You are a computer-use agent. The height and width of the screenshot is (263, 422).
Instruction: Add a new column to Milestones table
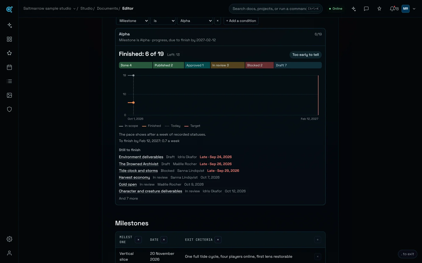318,240
